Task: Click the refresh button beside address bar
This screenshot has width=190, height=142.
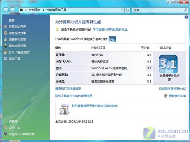Action: tap(127, 10)
